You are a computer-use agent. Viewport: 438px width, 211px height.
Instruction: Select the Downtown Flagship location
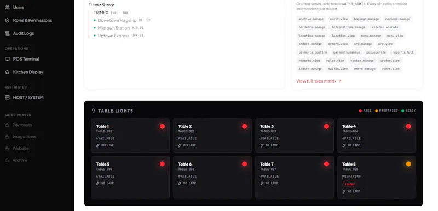click(117, 20)
